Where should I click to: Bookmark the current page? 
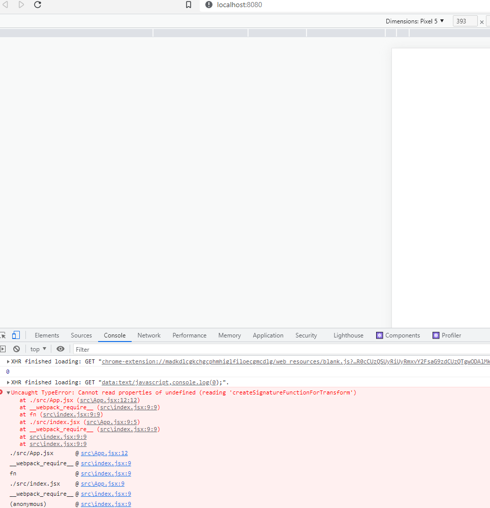(189, 5)
